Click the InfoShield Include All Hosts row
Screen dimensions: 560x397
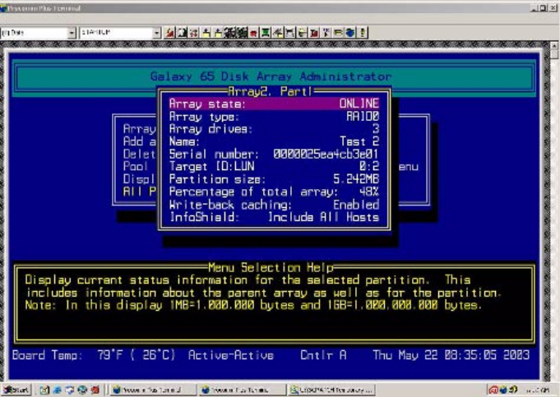pos(274,217)
